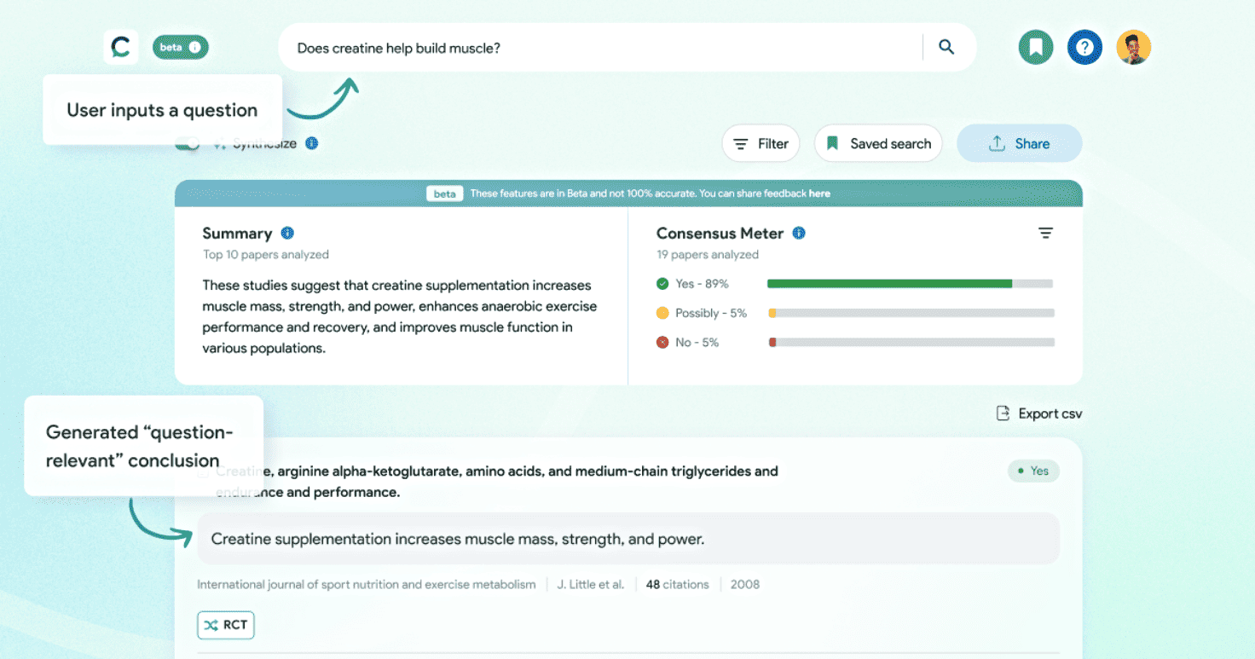
Task: Open the Filter options
Action: [x=761, y=143]
